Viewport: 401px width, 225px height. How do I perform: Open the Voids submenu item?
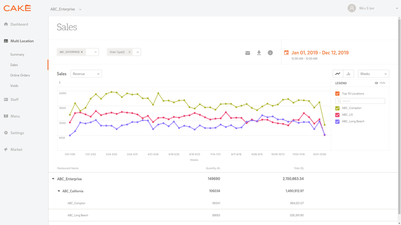click(14, 86)
